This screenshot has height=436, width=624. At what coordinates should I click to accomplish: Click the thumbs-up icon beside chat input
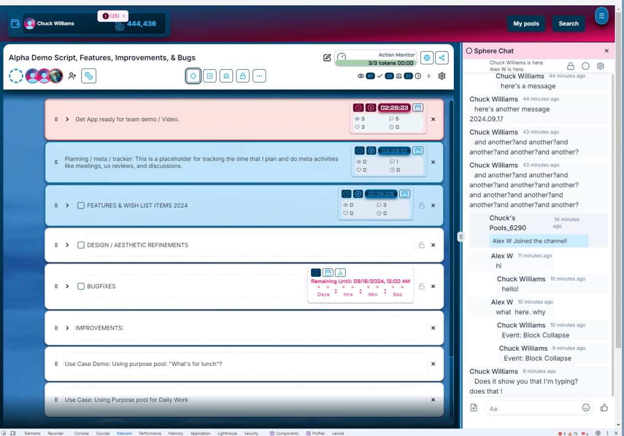(604, 408)
